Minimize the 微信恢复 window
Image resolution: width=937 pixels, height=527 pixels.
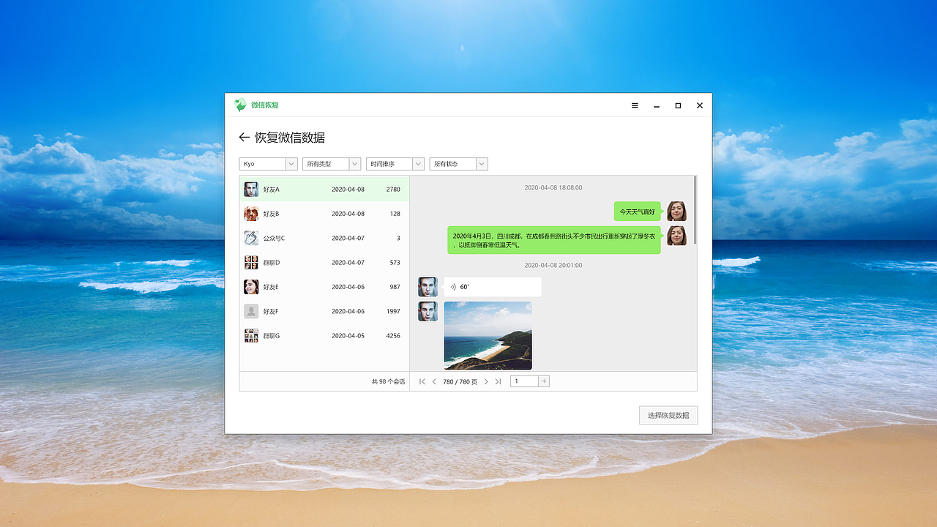657,106
